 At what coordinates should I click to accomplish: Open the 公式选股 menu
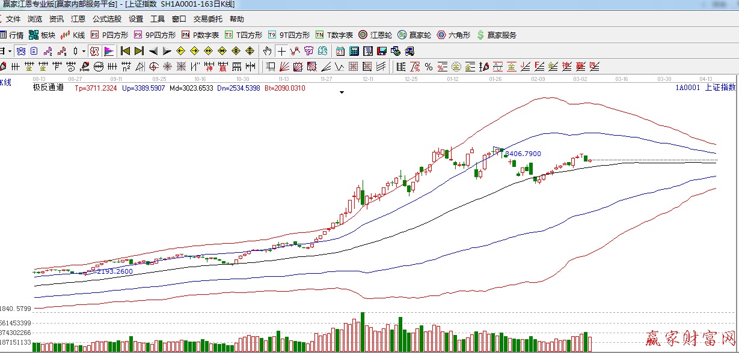(x=106, y=19)
